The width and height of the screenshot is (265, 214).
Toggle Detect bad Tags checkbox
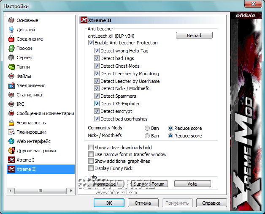pyautogui.click(x=97, y=58)
